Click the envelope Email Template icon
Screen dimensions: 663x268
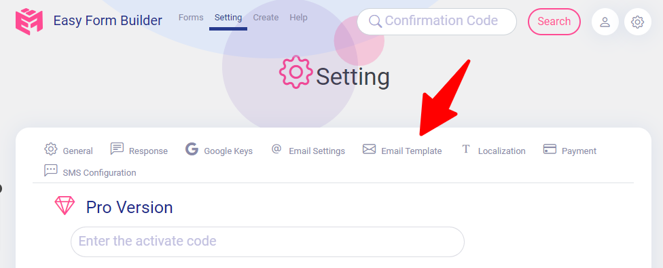click(369, 149)
